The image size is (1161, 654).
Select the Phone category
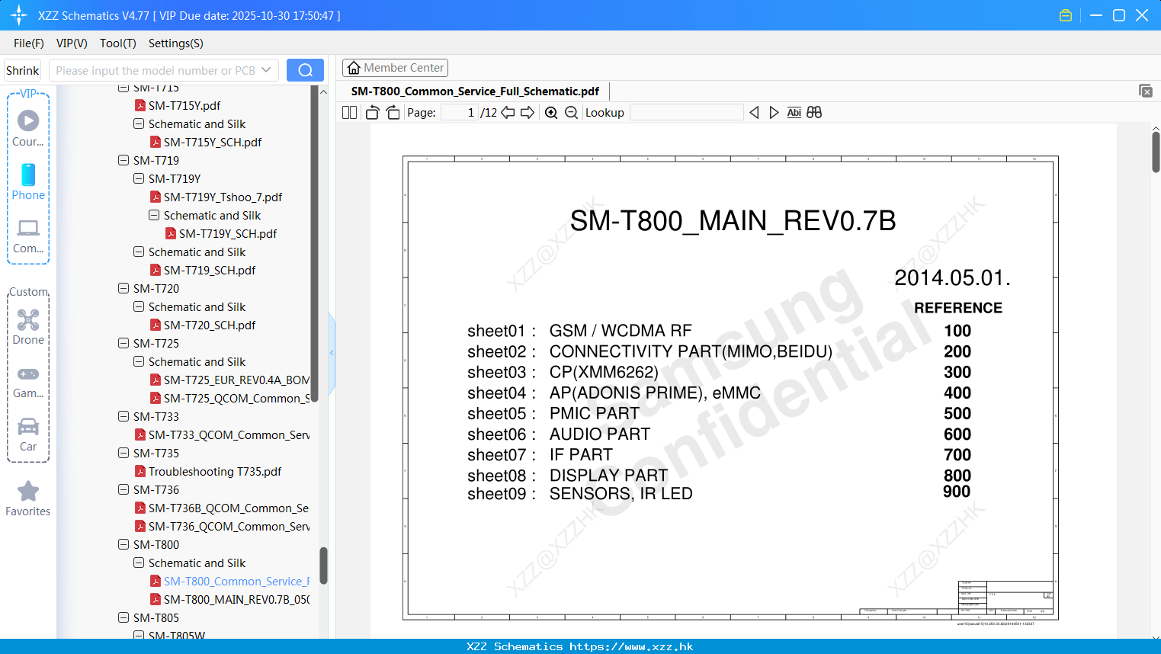click(x=28, y=182)
